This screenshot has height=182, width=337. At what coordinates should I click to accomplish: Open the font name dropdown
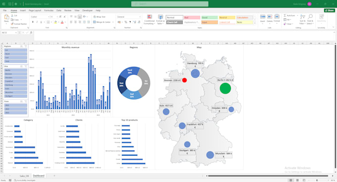[49, 17]
